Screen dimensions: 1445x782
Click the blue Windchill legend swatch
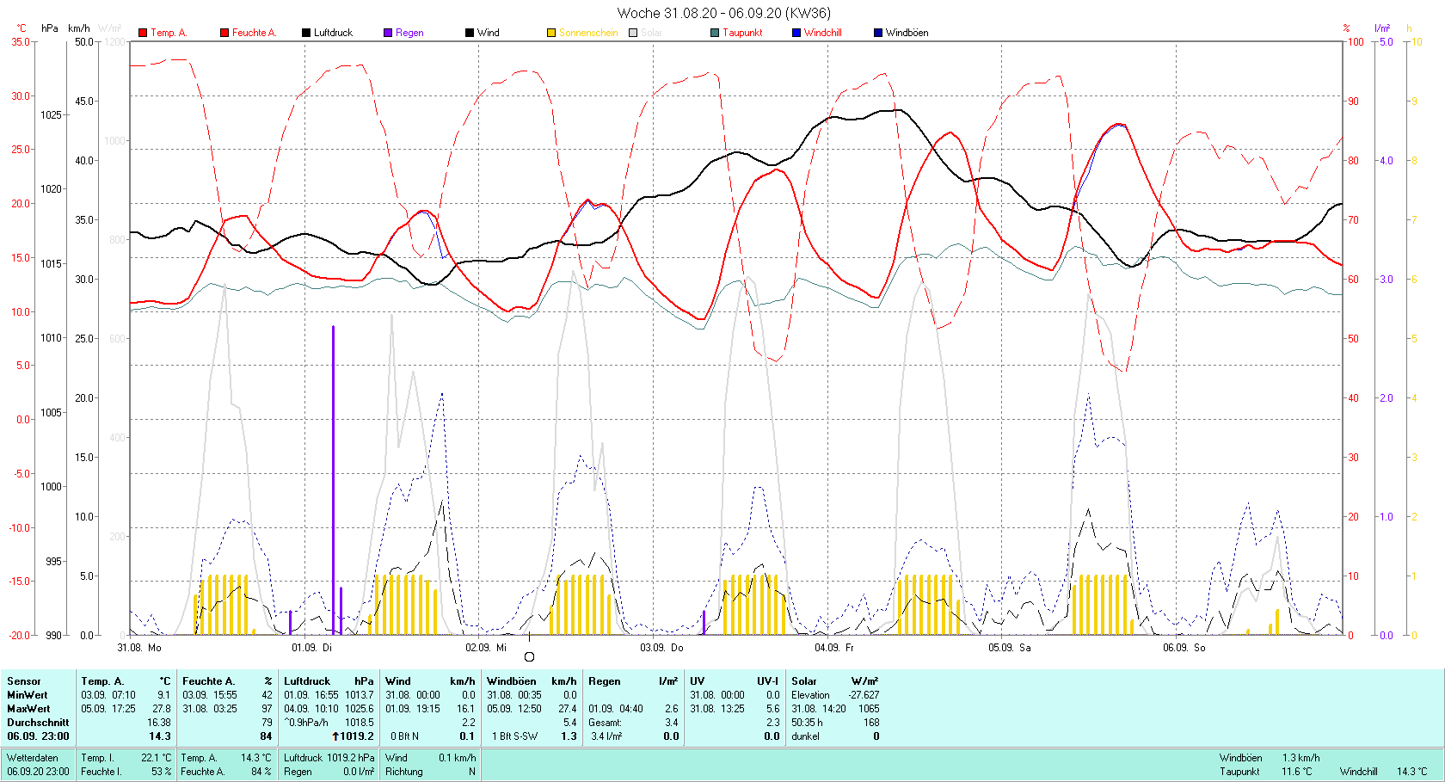(x=796, y=33)
